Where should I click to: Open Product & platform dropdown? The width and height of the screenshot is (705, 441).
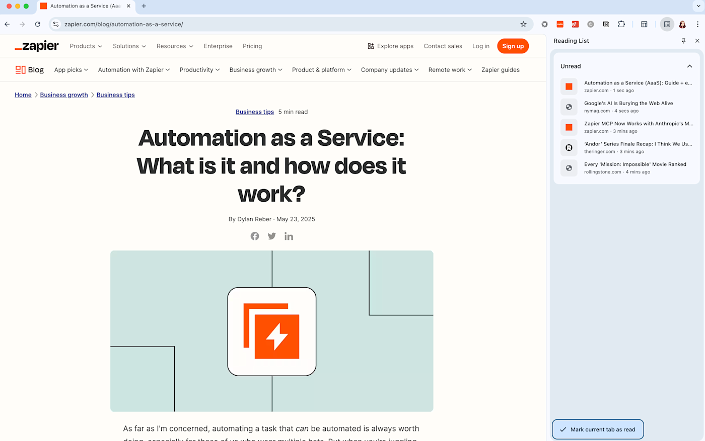(x=322, y=70)
